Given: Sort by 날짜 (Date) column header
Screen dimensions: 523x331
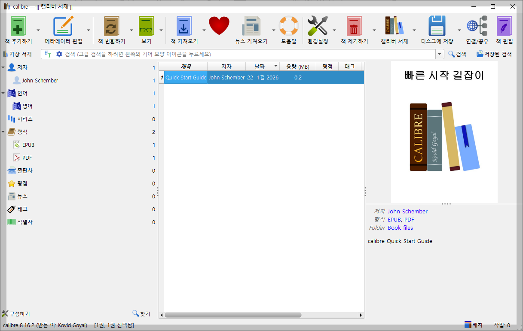Looking at the screenshot, I should [x=263, y=66].
